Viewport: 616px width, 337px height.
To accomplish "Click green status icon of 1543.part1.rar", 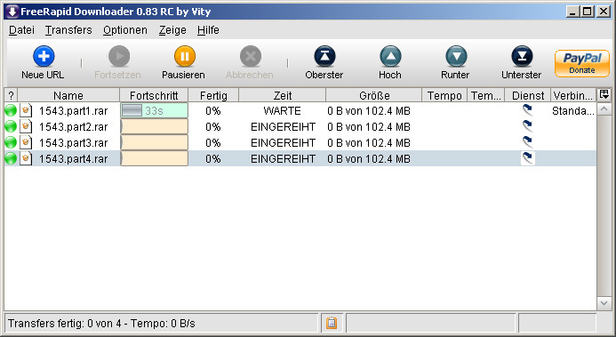I will tap(11, 111).
